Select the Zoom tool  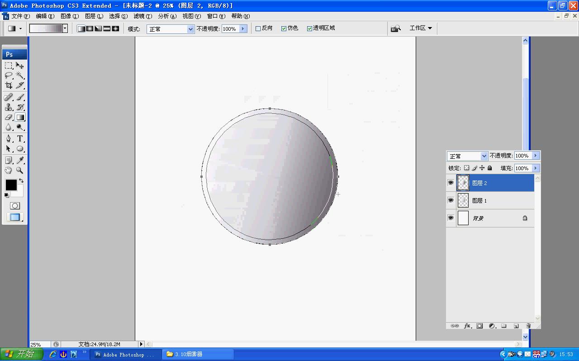click(20, 171)
